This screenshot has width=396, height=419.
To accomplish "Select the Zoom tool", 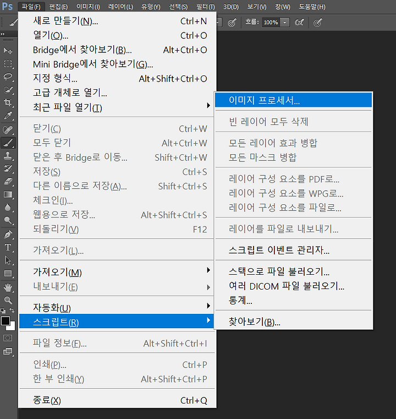I will coord(8,301).
